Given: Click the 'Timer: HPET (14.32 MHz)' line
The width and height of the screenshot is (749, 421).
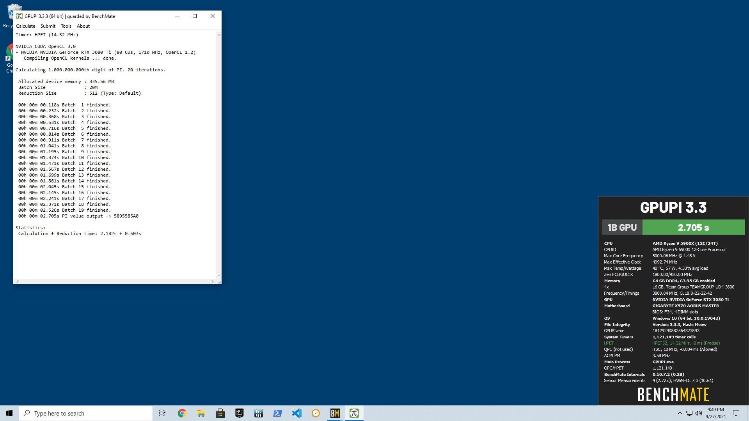Looking at the screenshot, I should click(x=47, y=35).
